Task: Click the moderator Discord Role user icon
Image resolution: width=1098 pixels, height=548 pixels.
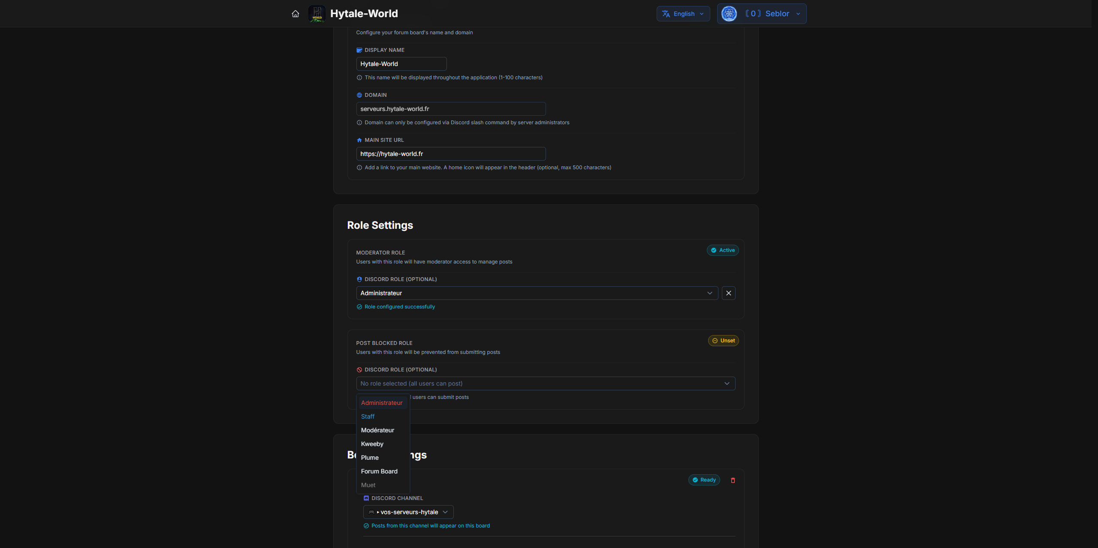Action: [359, 279]
